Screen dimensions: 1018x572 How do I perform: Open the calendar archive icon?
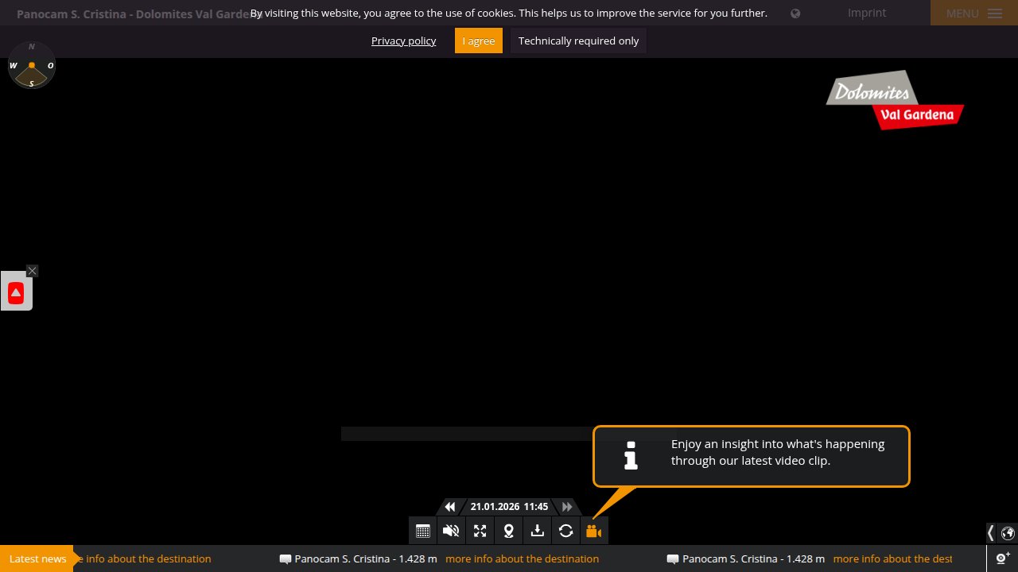(423, 531)
